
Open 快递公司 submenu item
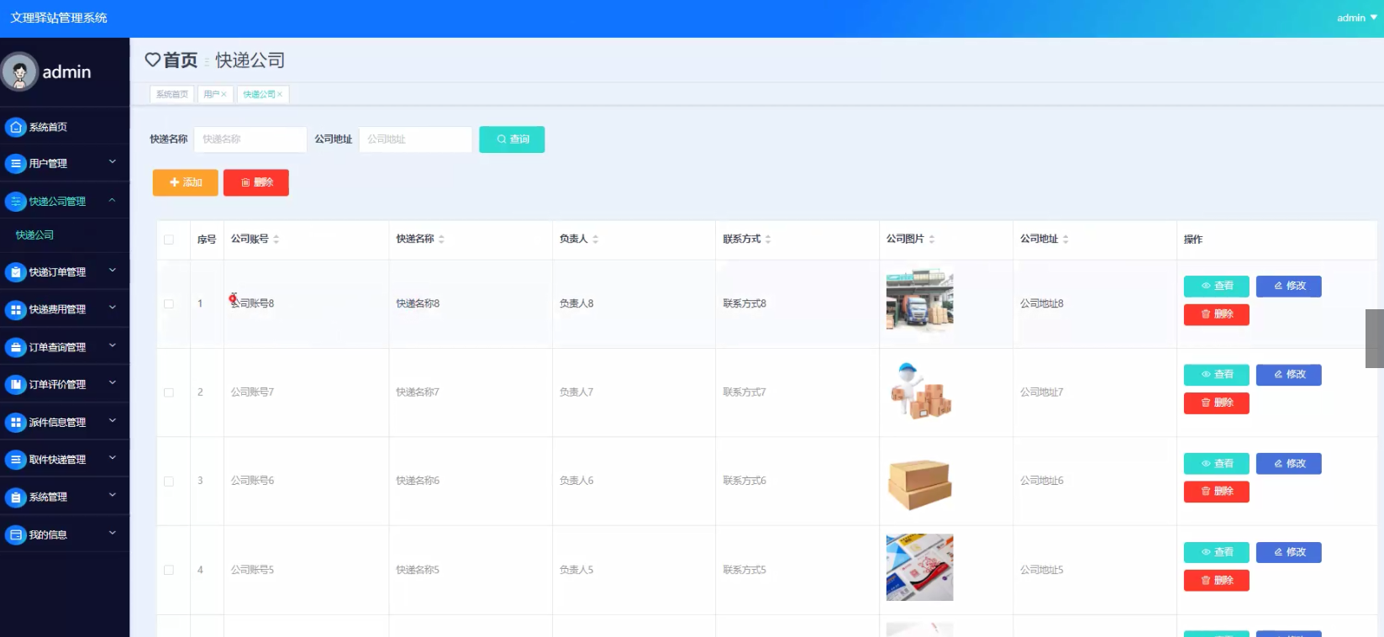pyautogui.click(x=34, y=235)
